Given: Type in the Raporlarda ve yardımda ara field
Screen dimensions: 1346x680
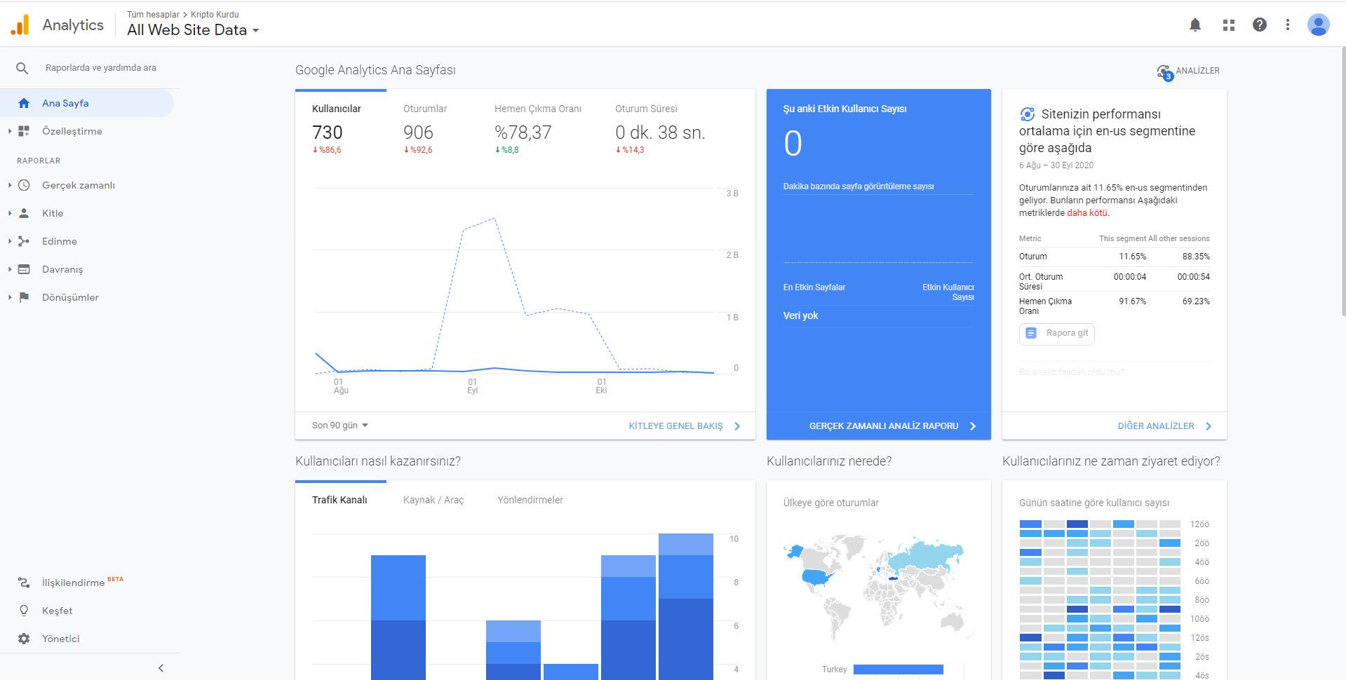Looking at the screenshot, I should pyautogui.click(x=101, y=68).
